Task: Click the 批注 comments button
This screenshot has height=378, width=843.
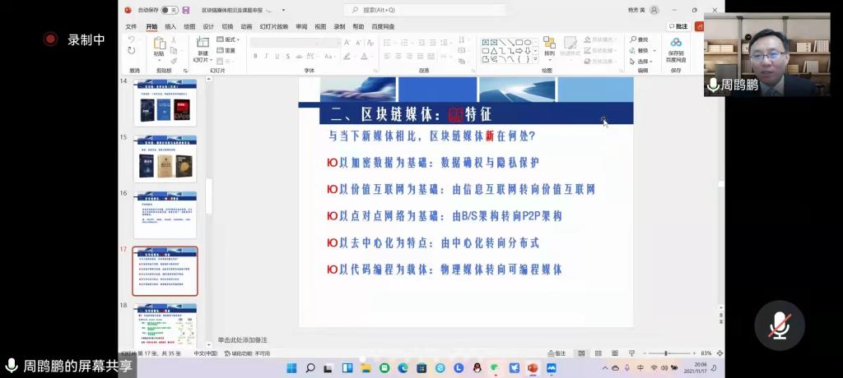Action: pyautogui.click(x=678, y=26)
